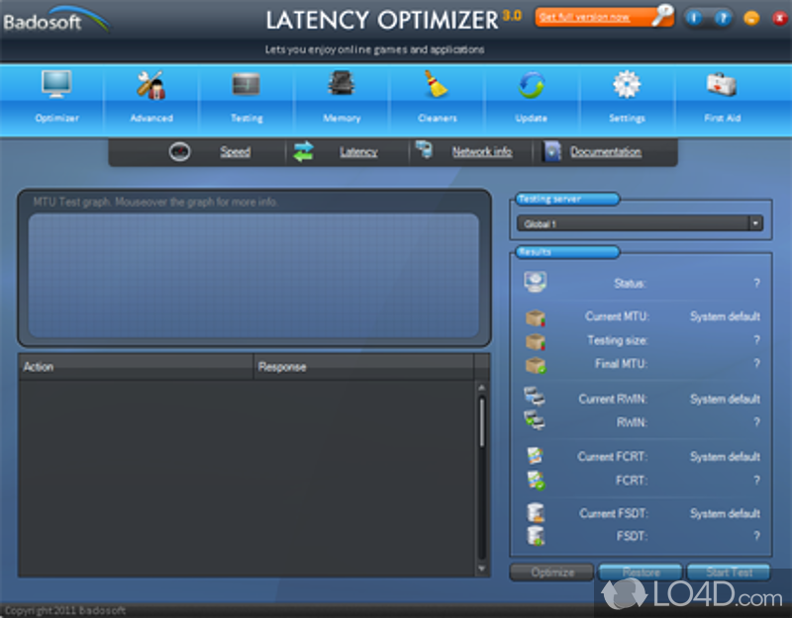Switch to the Update tab label
The height and width of the screenshot is (618, 792).
click(x=532, y=118)
